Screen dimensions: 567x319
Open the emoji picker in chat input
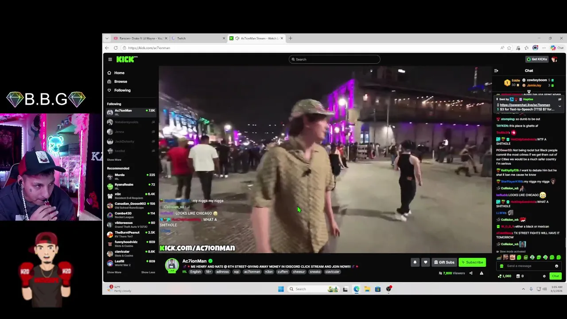(x=556, y=266)
